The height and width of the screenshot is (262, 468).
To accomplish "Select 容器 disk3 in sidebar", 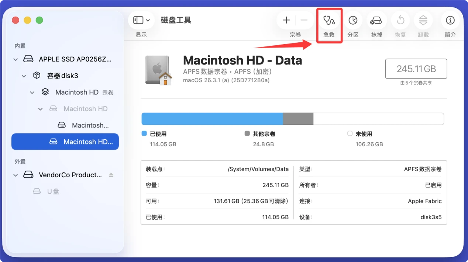I will pyautogui.click(x=65, y=76).
